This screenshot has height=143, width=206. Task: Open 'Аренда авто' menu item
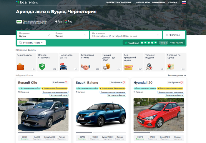(143, 2)
